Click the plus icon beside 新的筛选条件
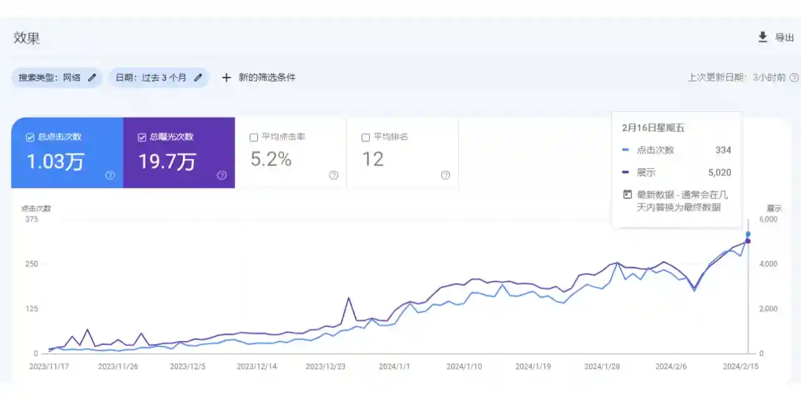 (226, 77)
